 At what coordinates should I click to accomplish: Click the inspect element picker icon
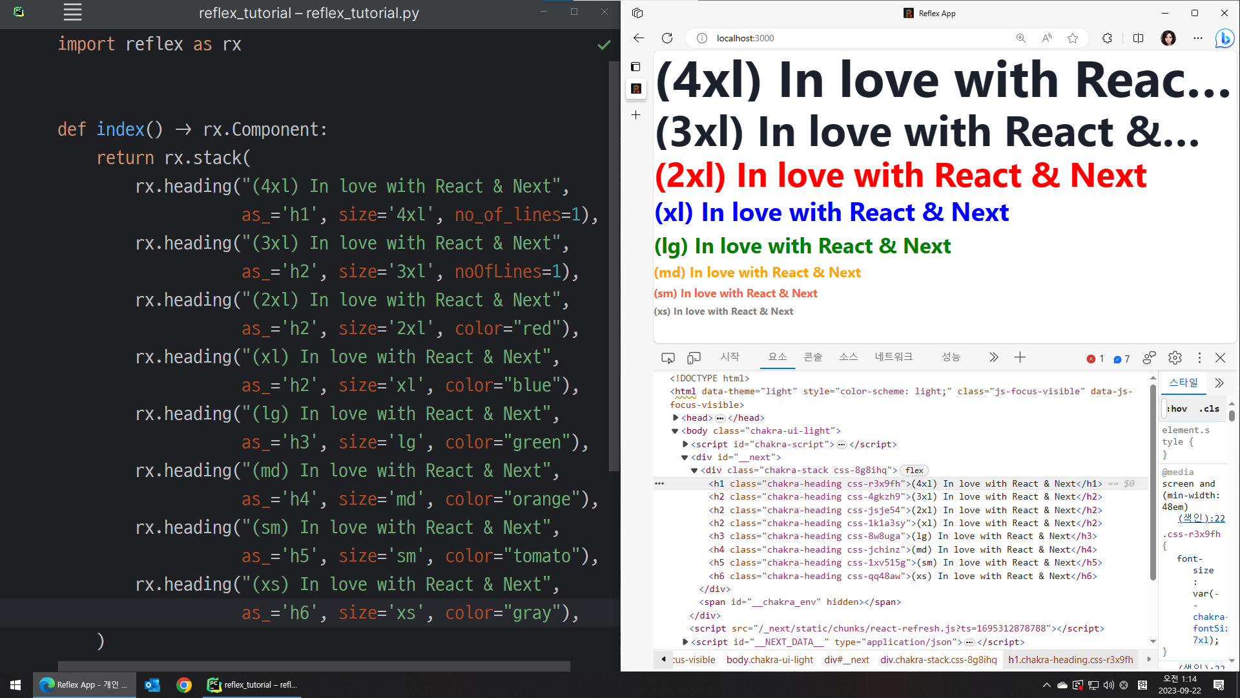tap(668, 357)
